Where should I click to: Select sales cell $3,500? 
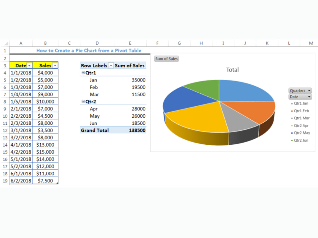coord(45,130)
